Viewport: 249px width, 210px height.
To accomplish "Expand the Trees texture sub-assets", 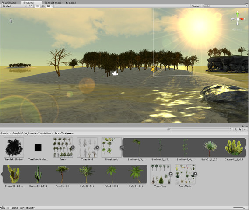I will point(73,147).
